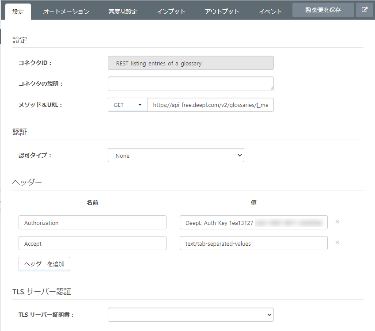Open the 高度な設定 tab
The height and width of the screenshot is (331, 375).
pyautogui.click(x=123, y=12)
